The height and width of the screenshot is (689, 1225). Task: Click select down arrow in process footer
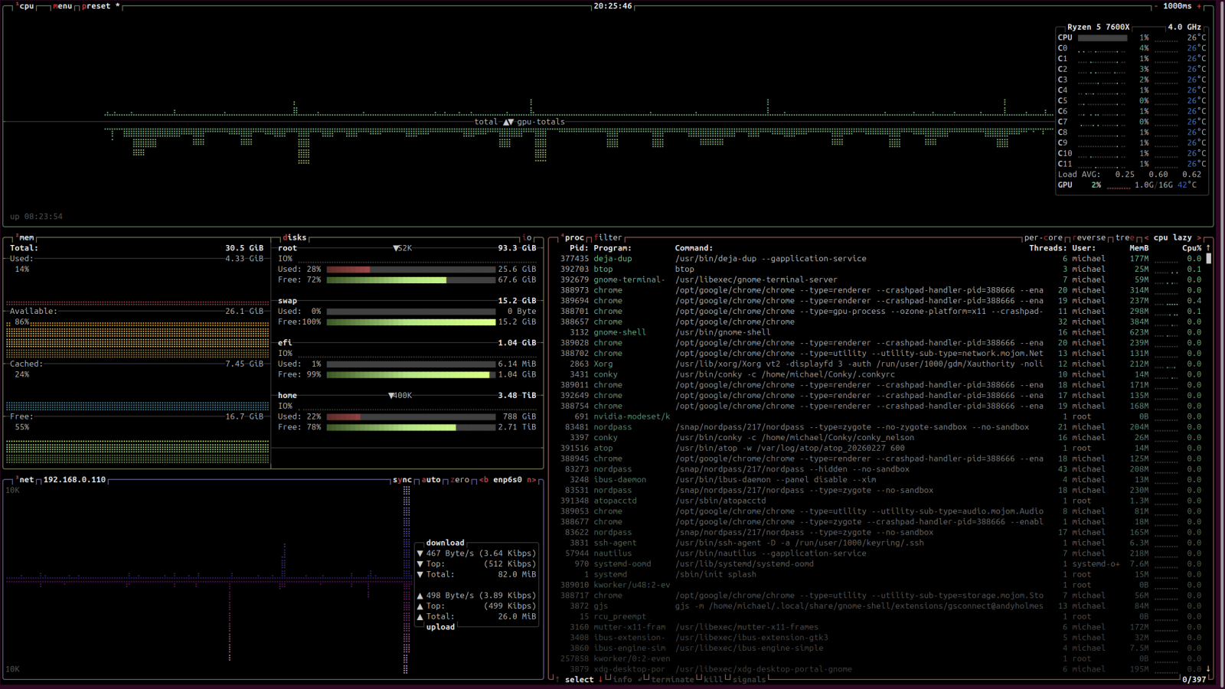(x=600, y=680)
